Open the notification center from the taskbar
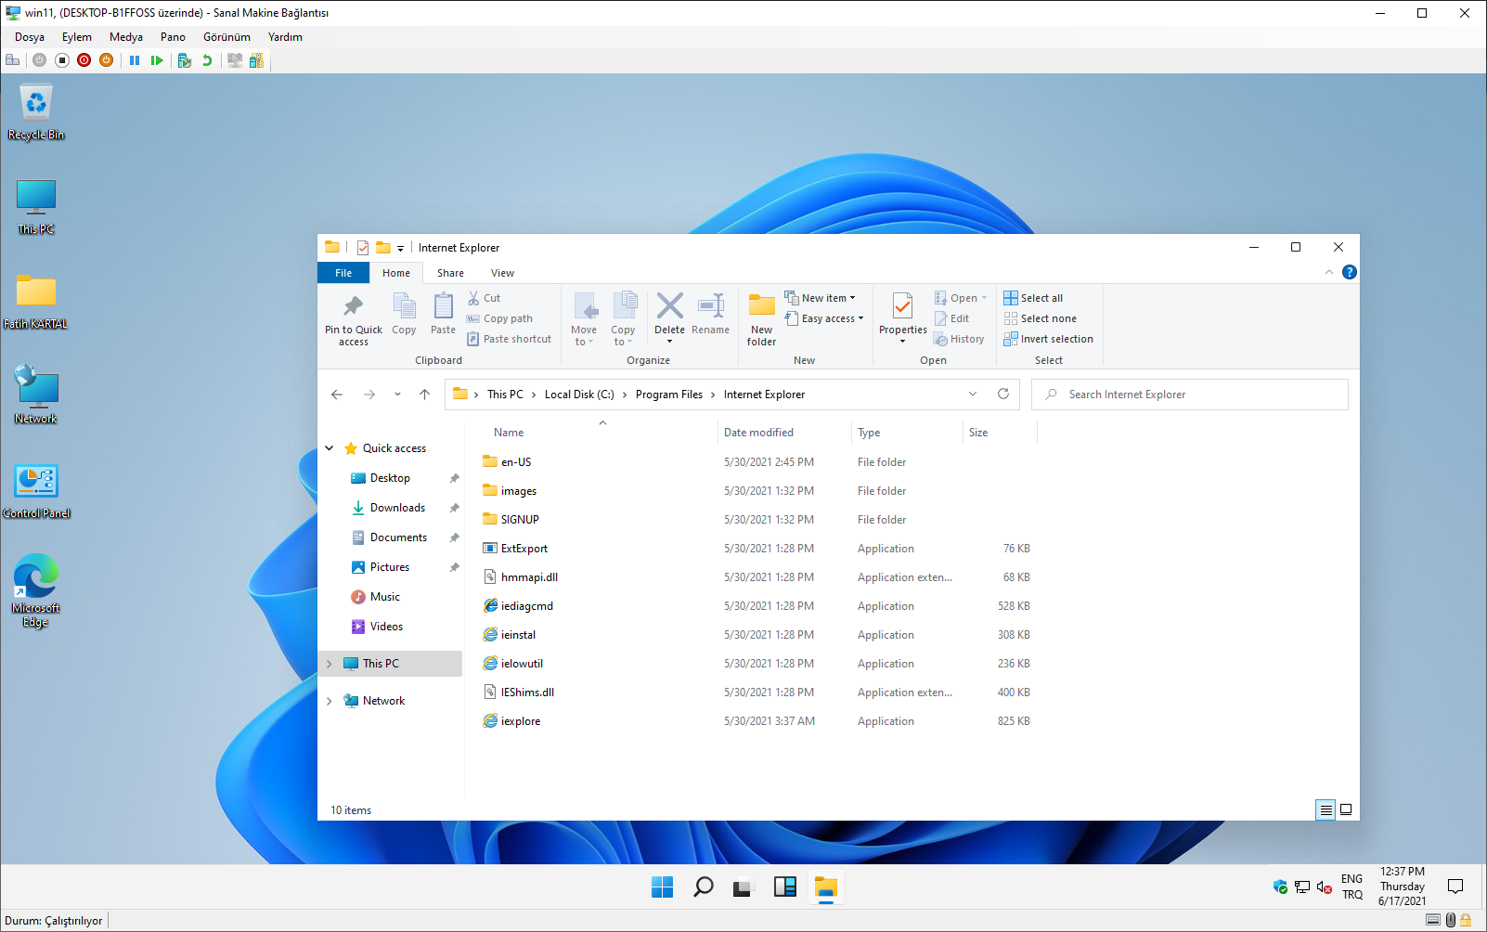The height and width of the screenshot is (932, 1487). click(x=1455, y=887)
